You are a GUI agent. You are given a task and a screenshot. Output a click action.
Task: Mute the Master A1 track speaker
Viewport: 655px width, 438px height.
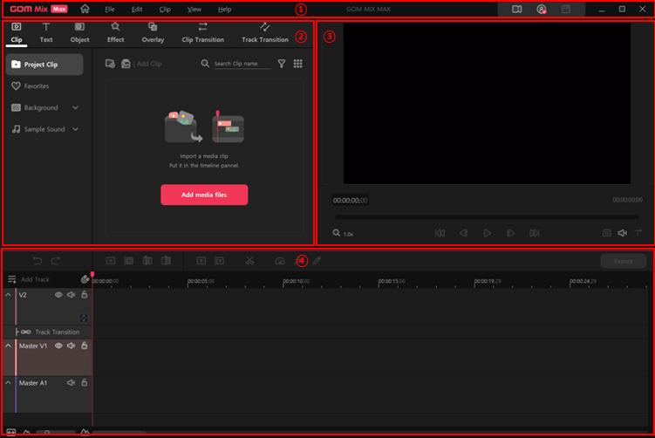[x=72, y=383]
